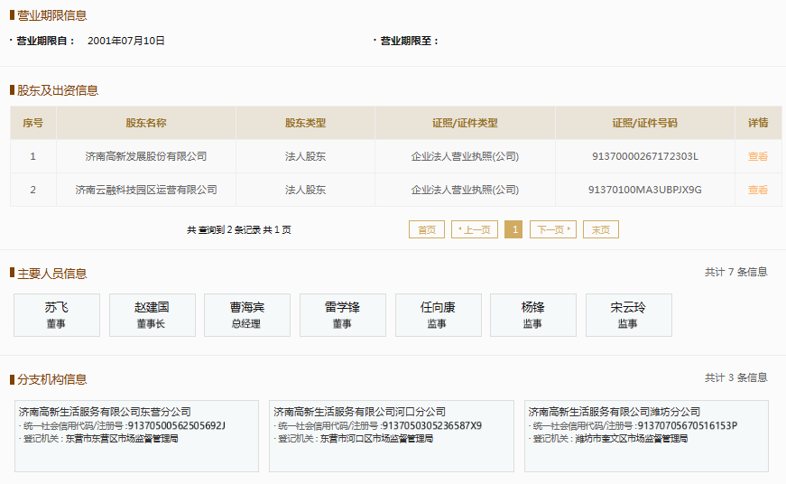The width and height of the screenshot is (786, 484).
Task: Go to 首页 in pagination
Action: coord(427,229)
